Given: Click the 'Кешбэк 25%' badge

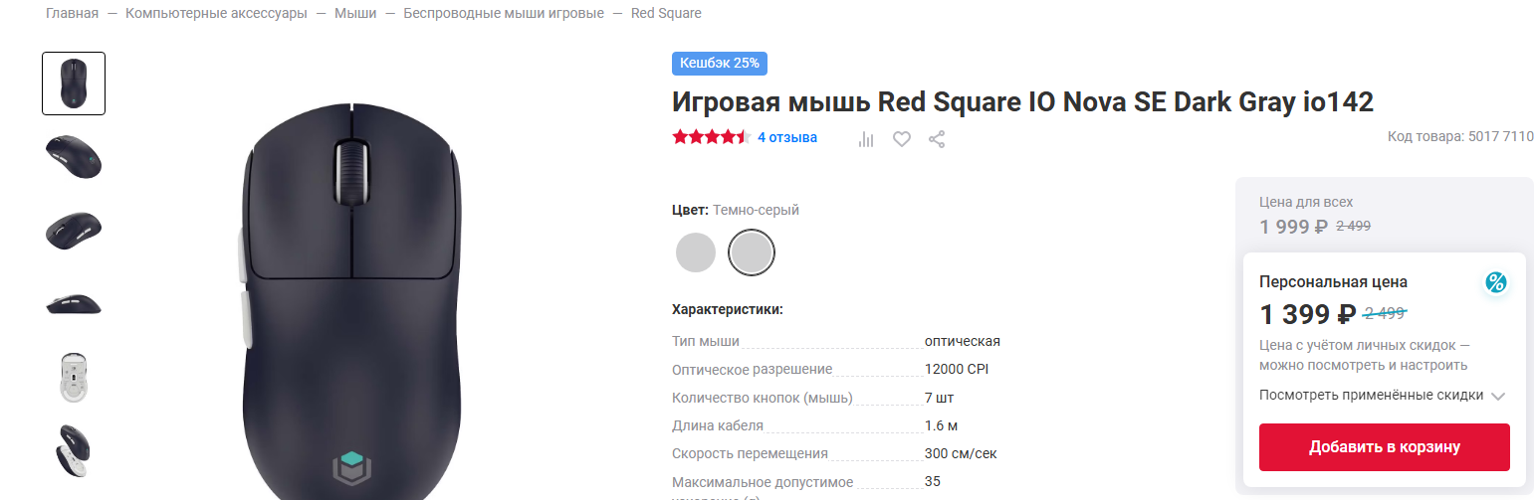Looking at the screenshot, I should [720, 63].
